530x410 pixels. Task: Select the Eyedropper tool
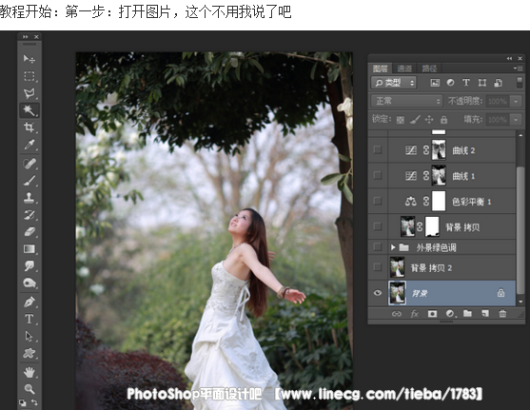coord(29,145)
